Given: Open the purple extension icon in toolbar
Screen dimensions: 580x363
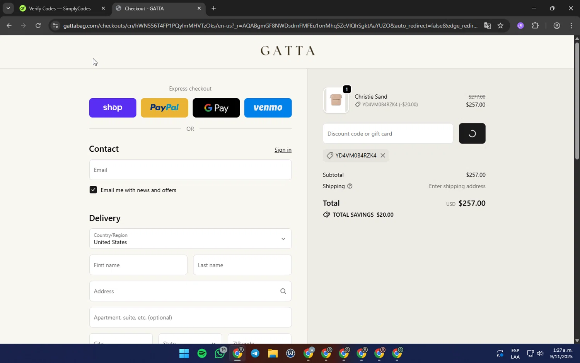Looking at the screenshot, I should point(520,26).
